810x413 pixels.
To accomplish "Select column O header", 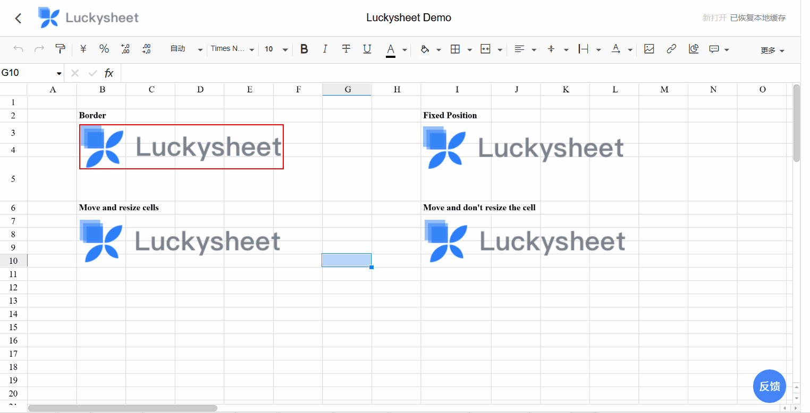I will (762, 89).
